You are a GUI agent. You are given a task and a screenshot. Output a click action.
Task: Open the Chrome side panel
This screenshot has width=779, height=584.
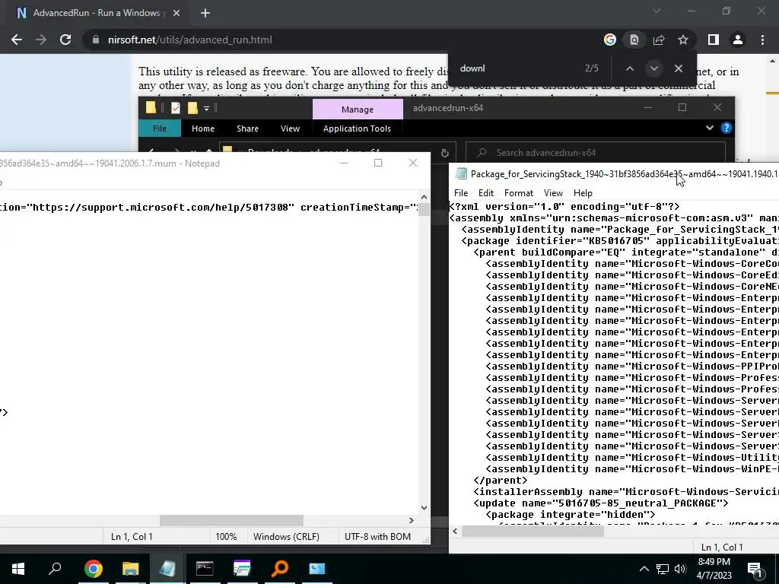[x=714, y=40]
